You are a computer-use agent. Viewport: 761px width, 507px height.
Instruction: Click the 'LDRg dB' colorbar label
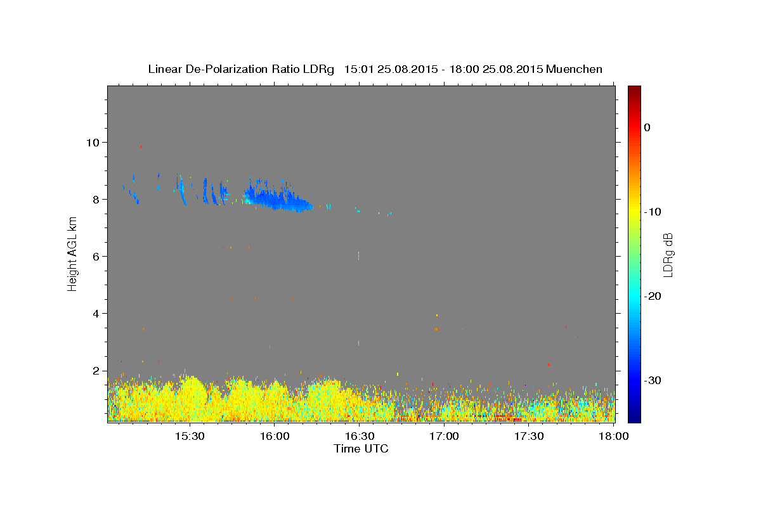point(668,254)
